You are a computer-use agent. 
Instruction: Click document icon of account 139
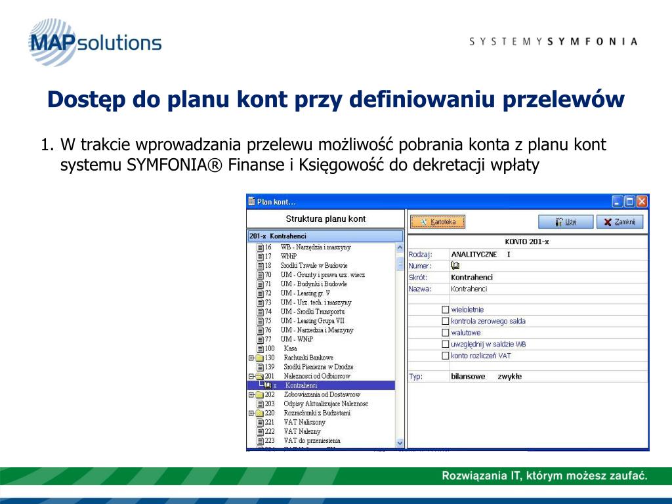[x=260, y=367]
